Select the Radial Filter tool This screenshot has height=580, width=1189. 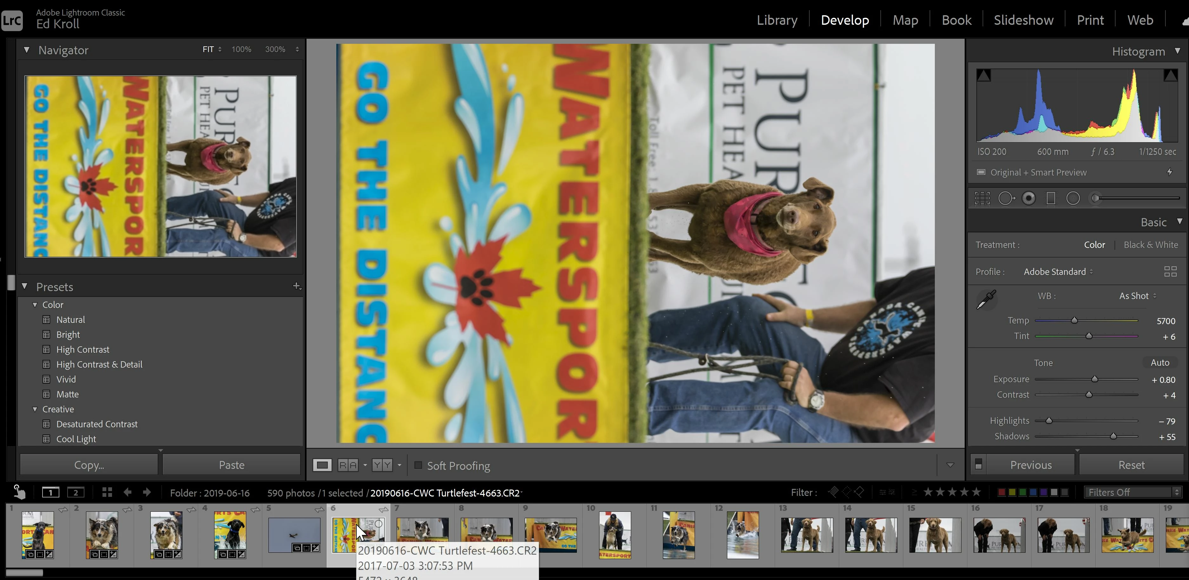(1073, 198)
